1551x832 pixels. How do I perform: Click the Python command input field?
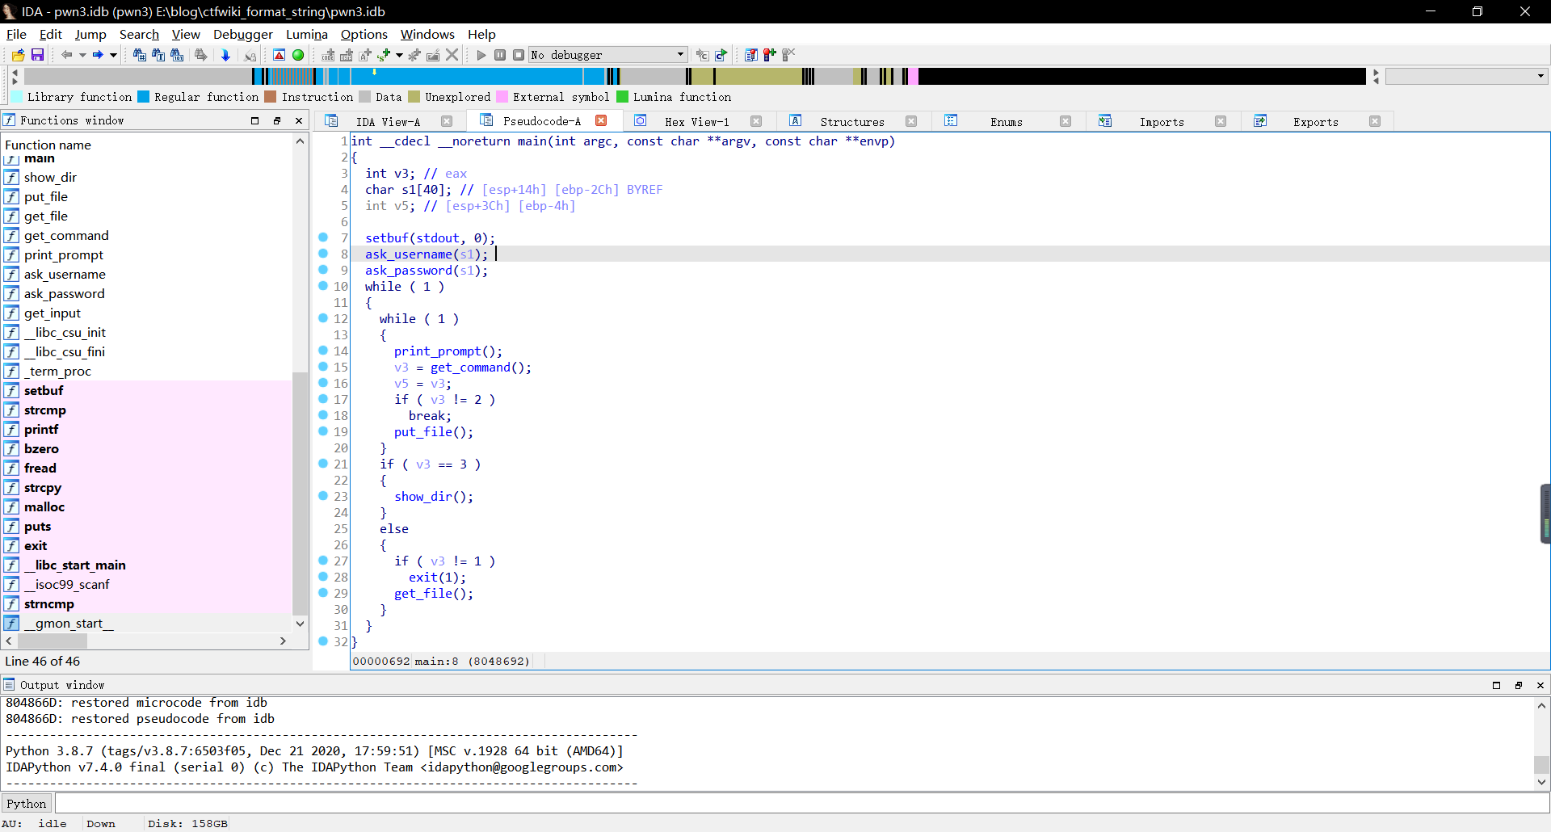tap(802, 803)
